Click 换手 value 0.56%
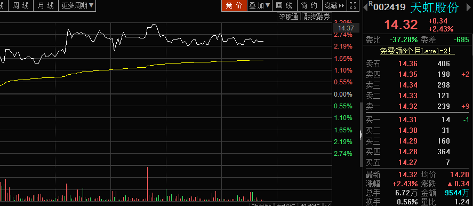The image size is (473, 206). (x=407, y=202)
